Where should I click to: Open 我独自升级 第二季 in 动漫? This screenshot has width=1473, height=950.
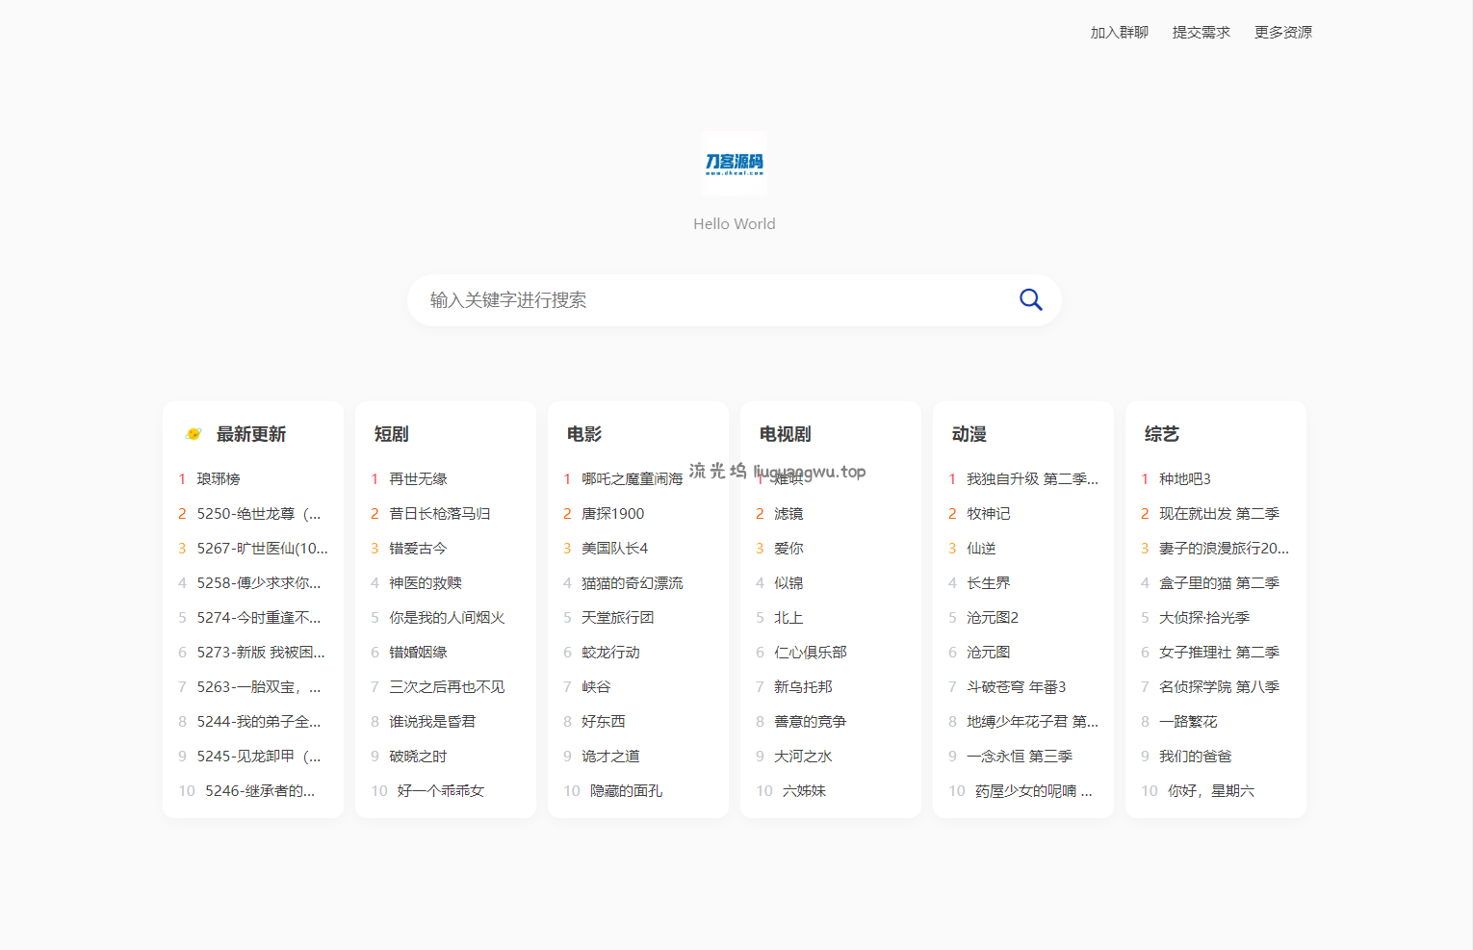coord(1031,478)
